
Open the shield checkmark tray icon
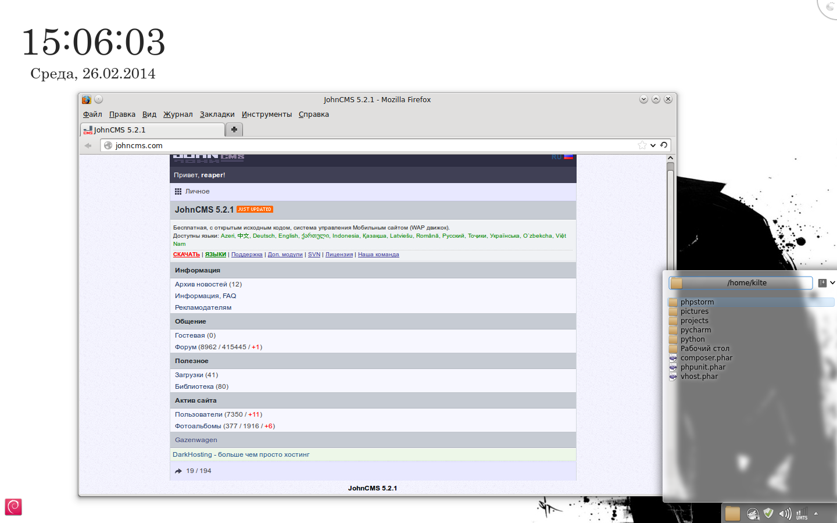point(768,513)
